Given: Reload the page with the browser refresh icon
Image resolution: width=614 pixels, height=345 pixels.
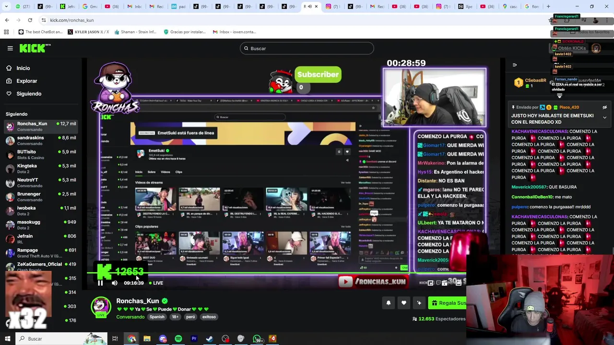Looking at the screenshot, I should coord(30,20).
